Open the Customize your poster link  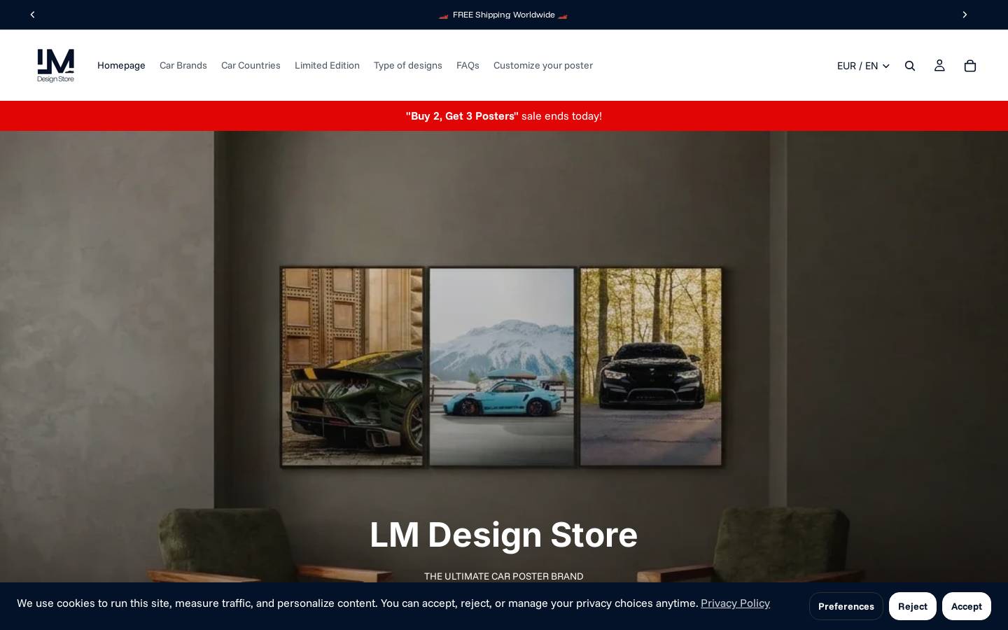[543, 65]
